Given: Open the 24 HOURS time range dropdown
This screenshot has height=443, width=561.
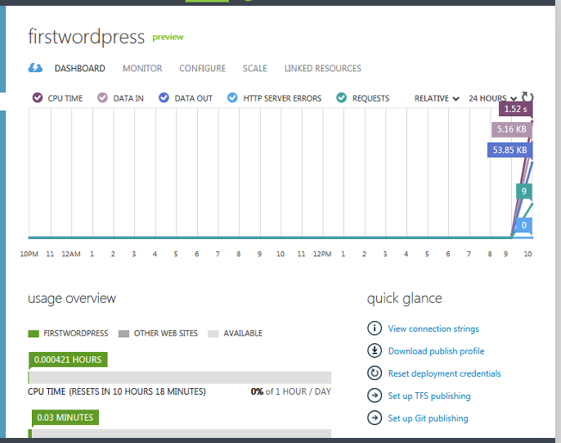Looking at the screenshot, I should 492,98.
